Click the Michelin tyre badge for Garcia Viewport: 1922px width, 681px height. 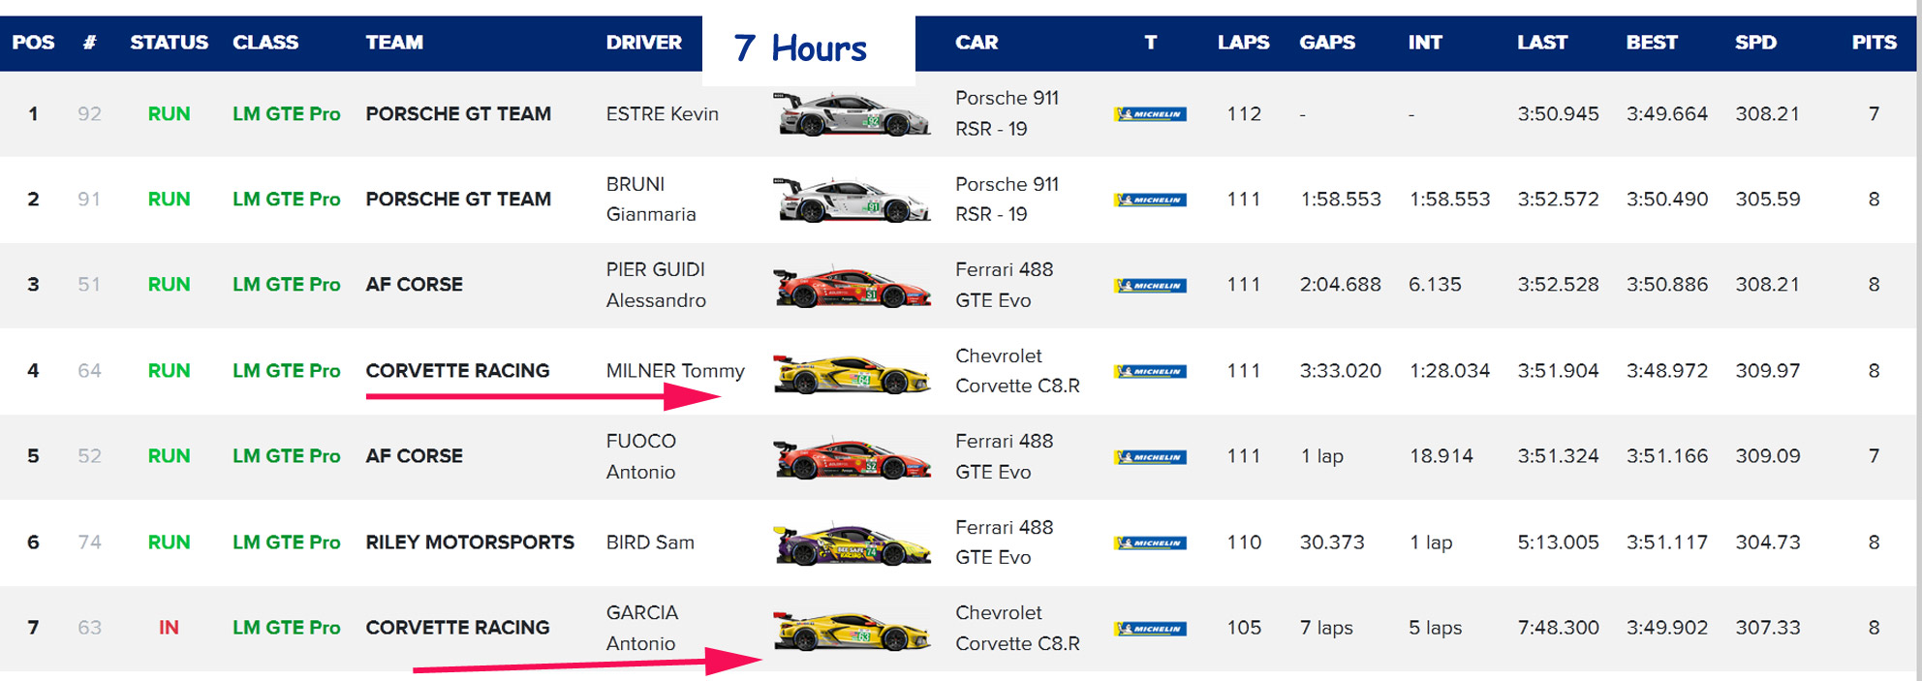(1150, 629)
